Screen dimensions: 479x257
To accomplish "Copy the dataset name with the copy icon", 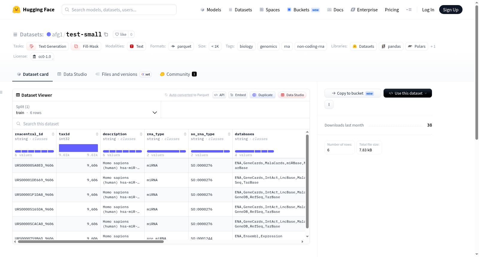I will (x=106, y=34).
